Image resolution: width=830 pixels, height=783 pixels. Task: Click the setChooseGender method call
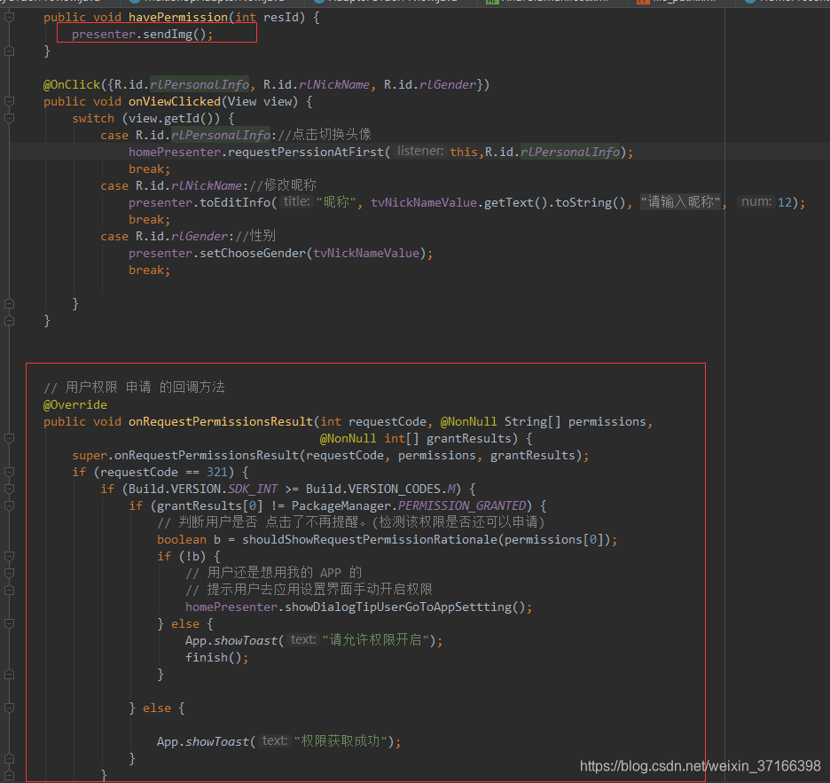(253, 253)
